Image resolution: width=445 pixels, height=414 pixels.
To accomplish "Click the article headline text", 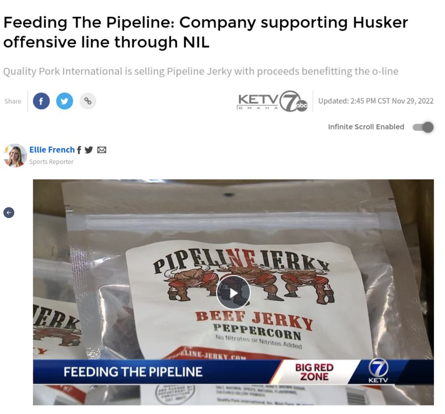I will click(x=206, y=32).
